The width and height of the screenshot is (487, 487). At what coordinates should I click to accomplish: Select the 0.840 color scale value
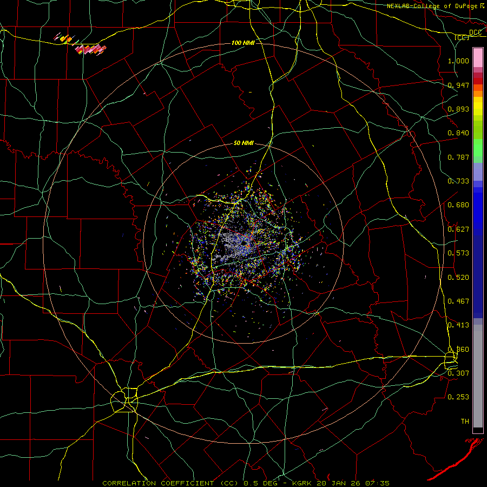tap(458, 133)
